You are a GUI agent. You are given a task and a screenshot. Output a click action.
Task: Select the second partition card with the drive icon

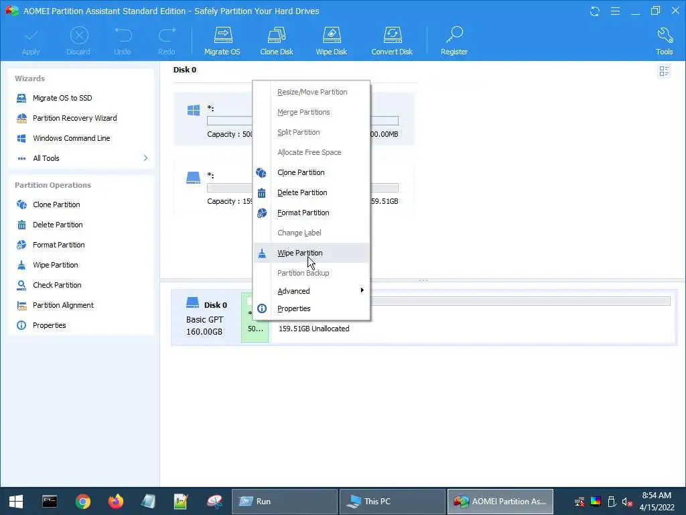tap(294, 186)
